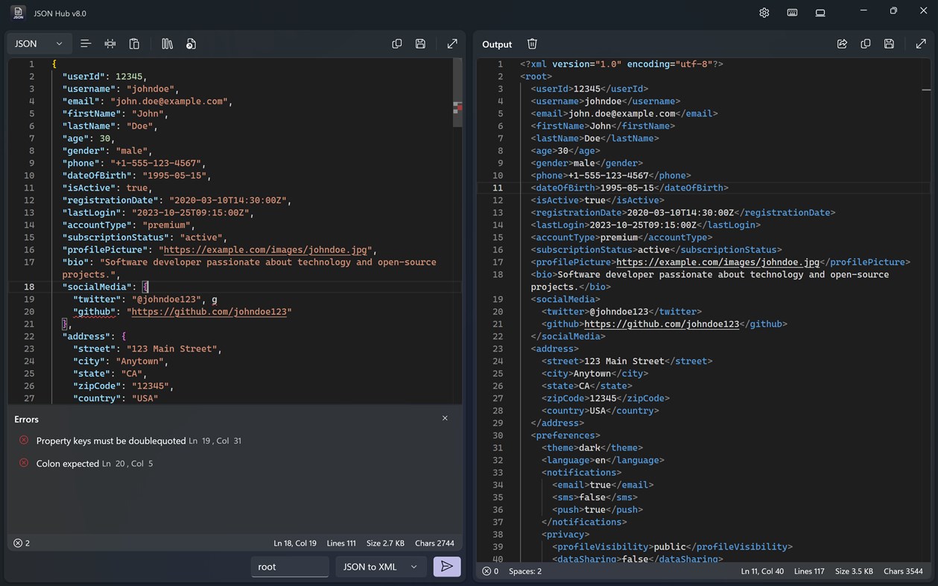This screenshot has height=586, width=938.
Task: Open the JSON language dropdown
Action: [x=39, y=44]
